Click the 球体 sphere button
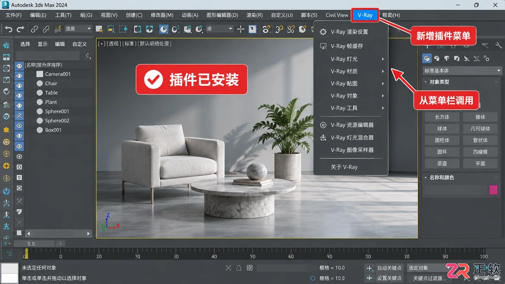Image resolution: width=505 pixels, height=284 pixels. 442,129
